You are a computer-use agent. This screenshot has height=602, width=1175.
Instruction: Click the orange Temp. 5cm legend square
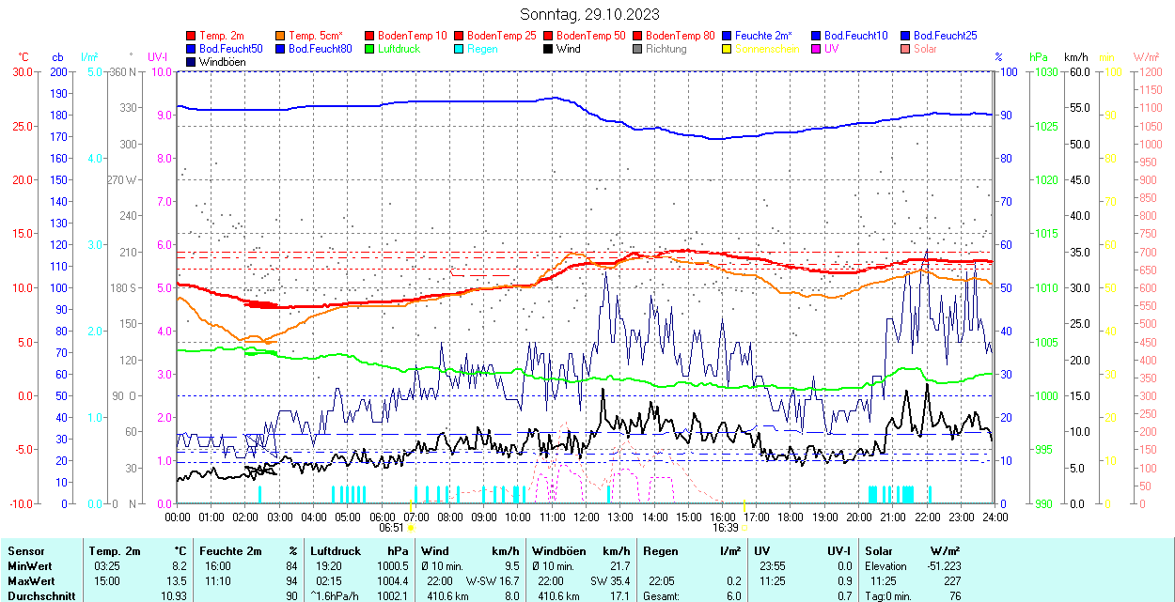(281, 36)
